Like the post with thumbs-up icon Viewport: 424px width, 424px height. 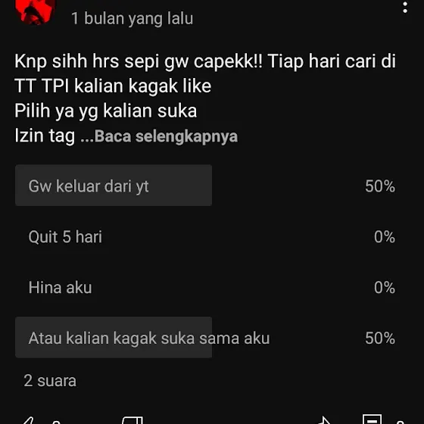coord(28,420)
